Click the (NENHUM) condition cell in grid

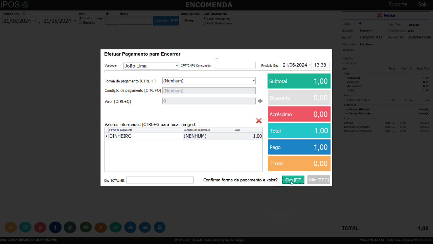click(x=208, y=136)
